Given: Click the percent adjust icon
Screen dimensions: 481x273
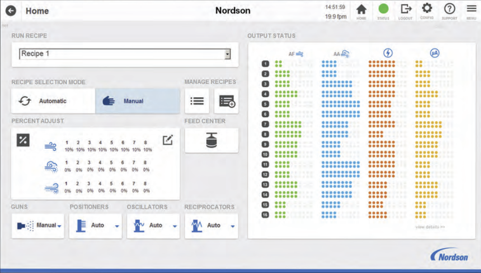Looking at the screenshot, I should (23, 140).
